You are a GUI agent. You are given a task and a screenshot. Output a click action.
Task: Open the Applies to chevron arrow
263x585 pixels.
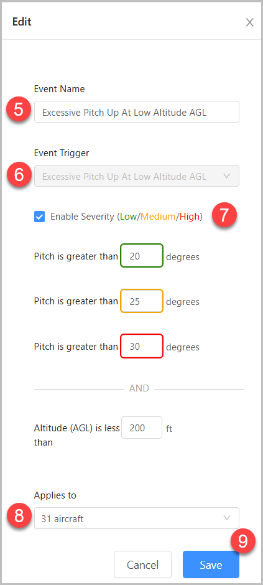226,518
